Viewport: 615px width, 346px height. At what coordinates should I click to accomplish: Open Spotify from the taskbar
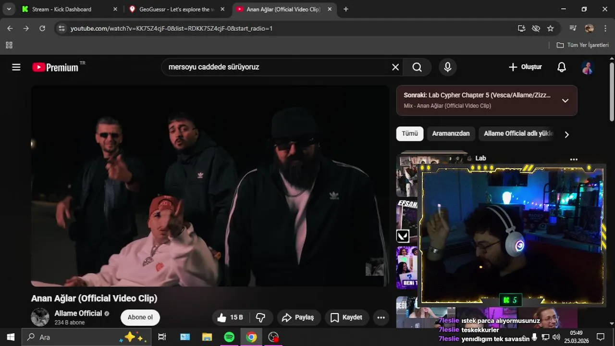coord(229,337)
